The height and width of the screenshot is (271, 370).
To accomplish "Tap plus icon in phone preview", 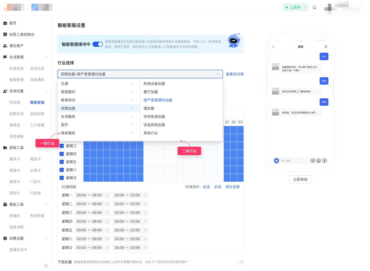I will [325, 160].
